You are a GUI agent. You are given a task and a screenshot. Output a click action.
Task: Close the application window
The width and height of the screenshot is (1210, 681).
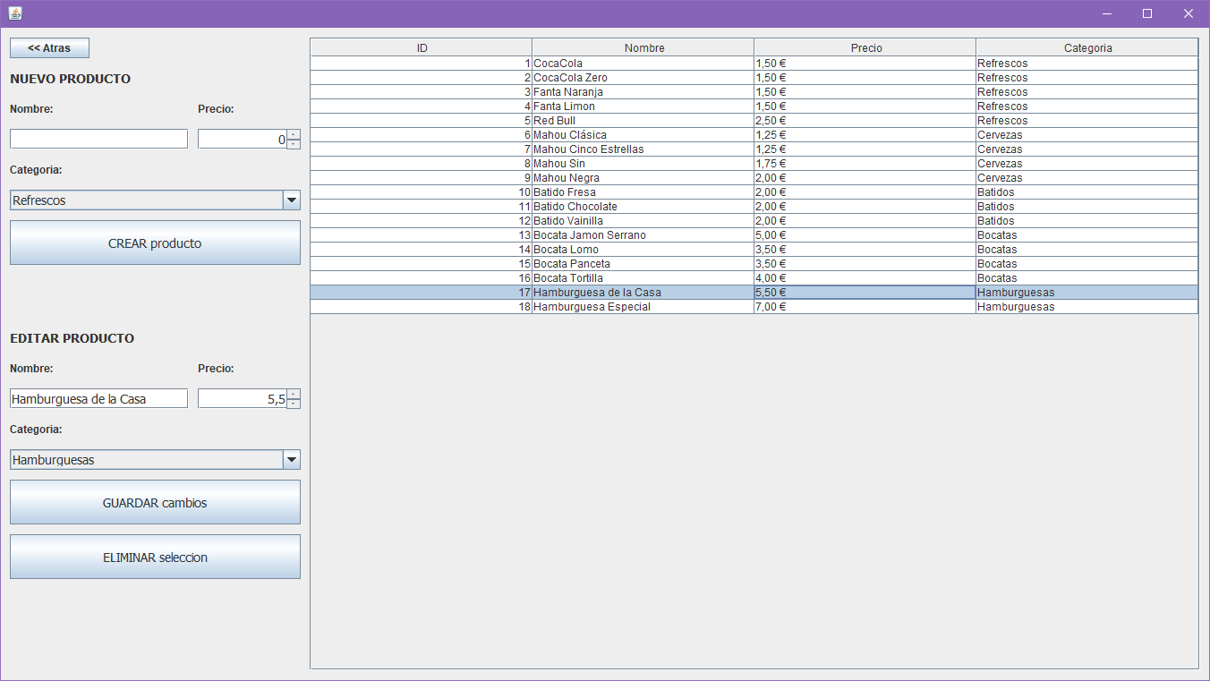1189,13
